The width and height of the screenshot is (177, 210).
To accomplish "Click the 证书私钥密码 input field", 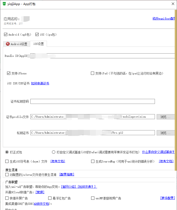I will [92, 101].
